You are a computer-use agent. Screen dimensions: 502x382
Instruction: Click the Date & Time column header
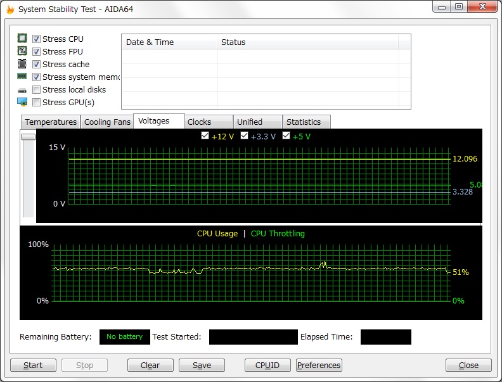pyautogui.click(x=170, y=42)
